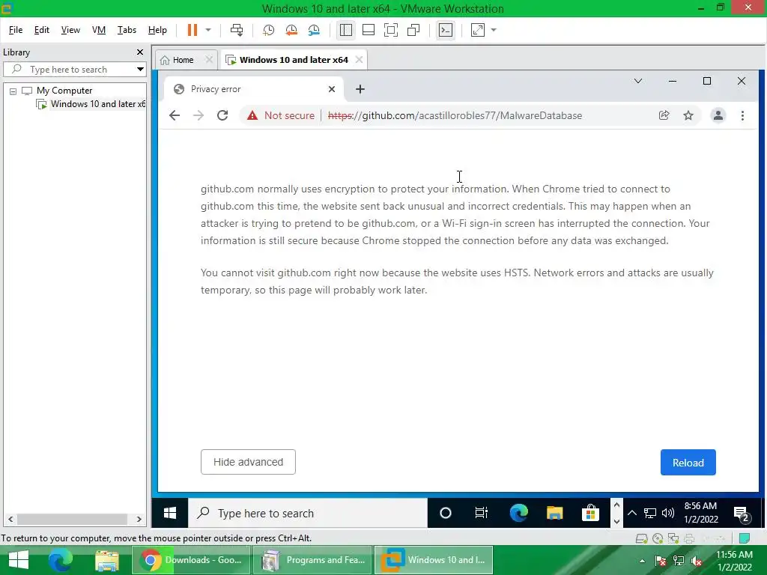
Task: Click the Not secure warning indicator
Action: point(281,115)
